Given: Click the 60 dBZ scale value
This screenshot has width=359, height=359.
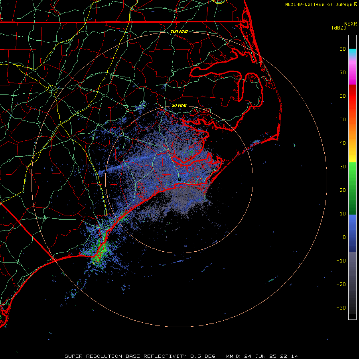Looking at the screenshot, I should (343, 96).
